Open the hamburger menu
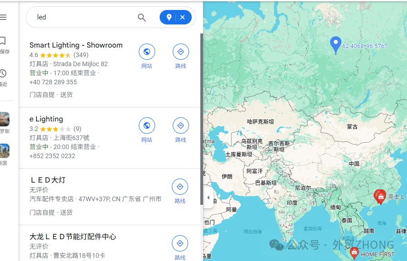Screen dimensions: 407x261 [3, 17]
